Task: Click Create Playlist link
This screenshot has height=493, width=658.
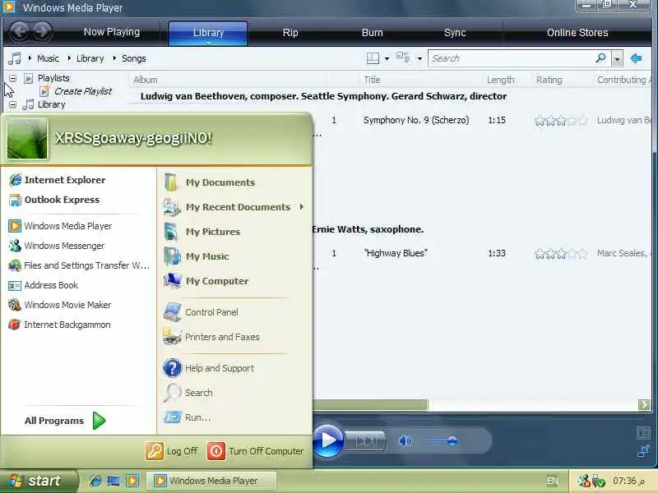Action: tap(83, 91)
